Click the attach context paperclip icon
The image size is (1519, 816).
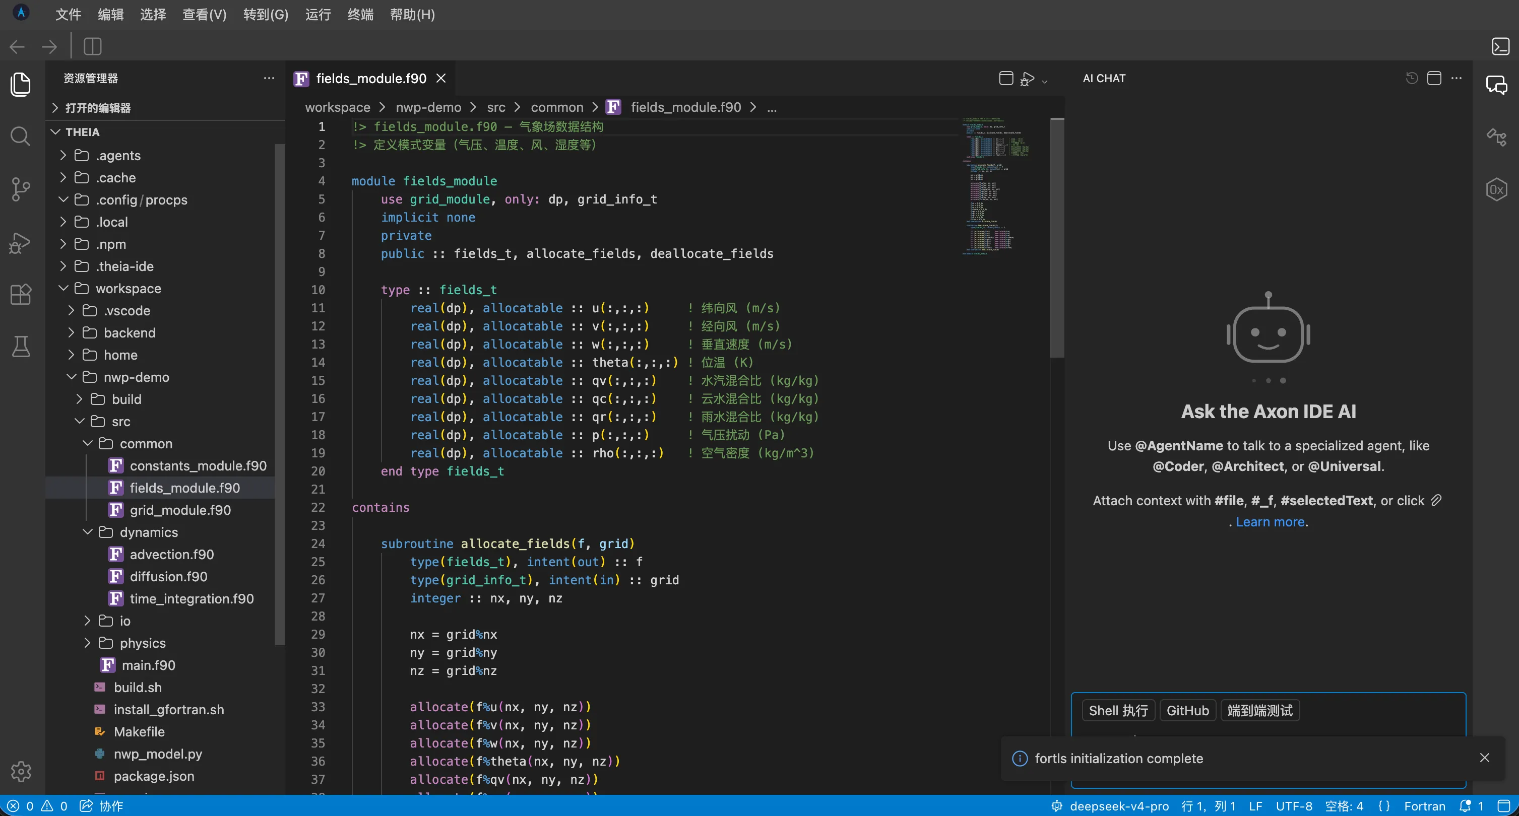point(1436,500)
